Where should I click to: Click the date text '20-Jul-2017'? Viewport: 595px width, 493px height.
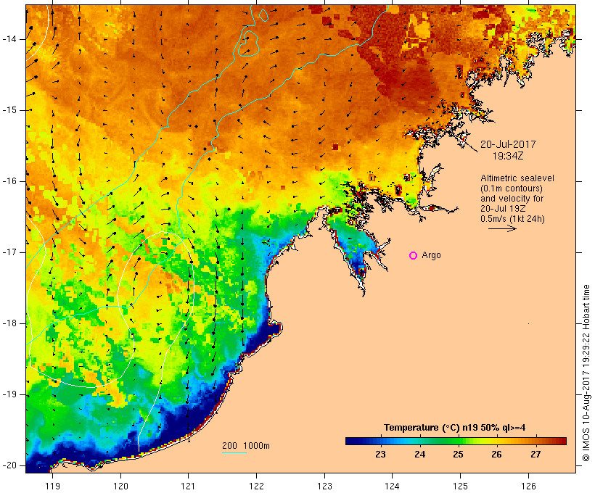(508, 144)
